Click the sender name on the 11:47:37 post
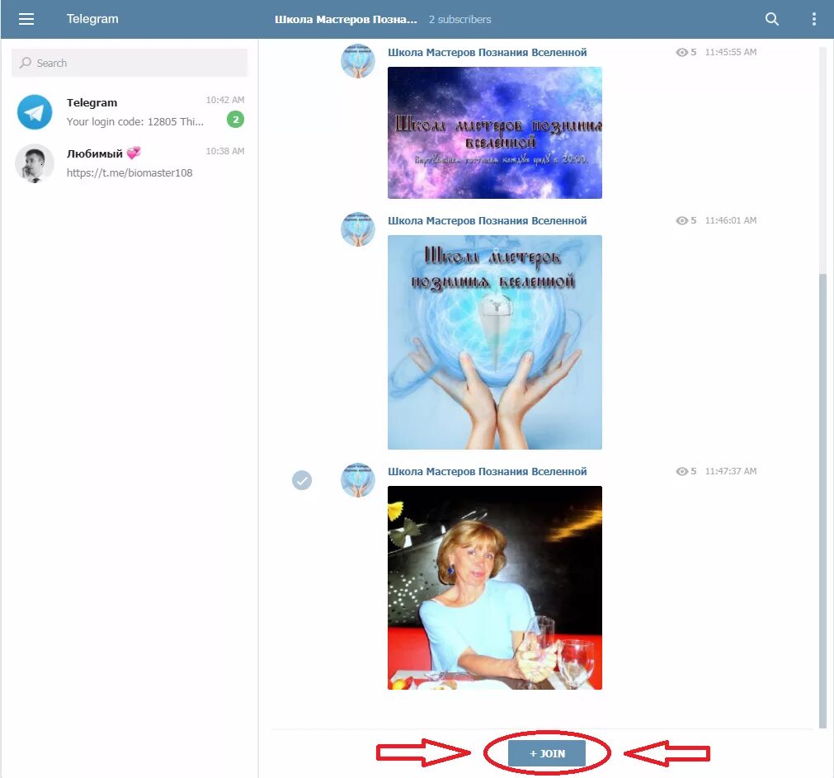This screenshot has width=834, height=778. tap(488, 471)
